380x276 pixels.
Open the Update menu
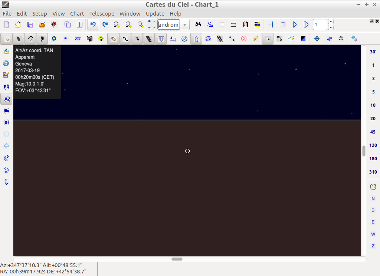(155, 14)
